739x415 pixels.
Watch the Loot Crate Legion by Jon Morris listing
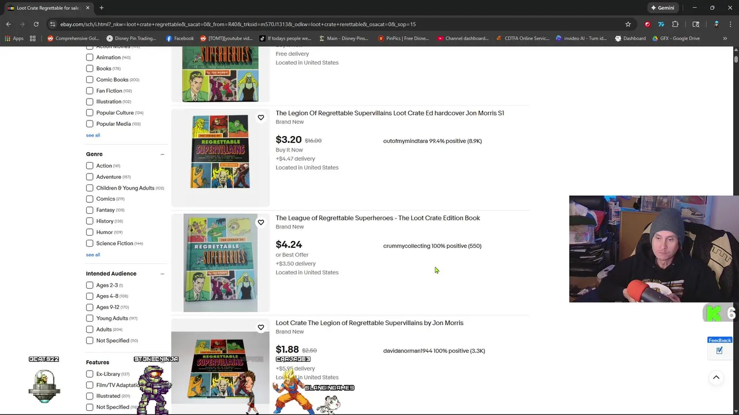(260, 327)
